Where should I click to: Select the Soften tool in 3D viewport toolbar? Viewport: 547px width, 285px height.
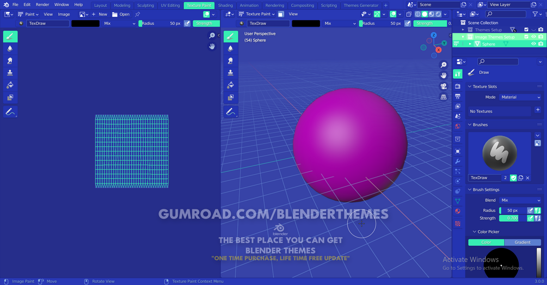click(231, 48)
